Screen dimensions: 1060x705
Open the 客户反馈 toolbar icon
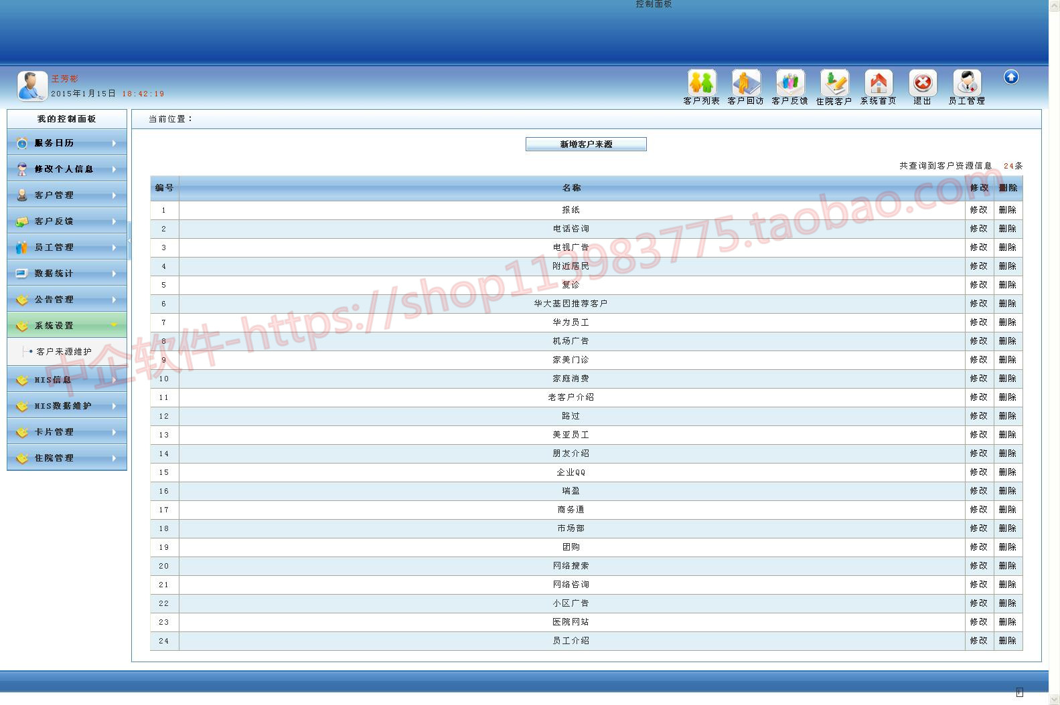(789, 82)
